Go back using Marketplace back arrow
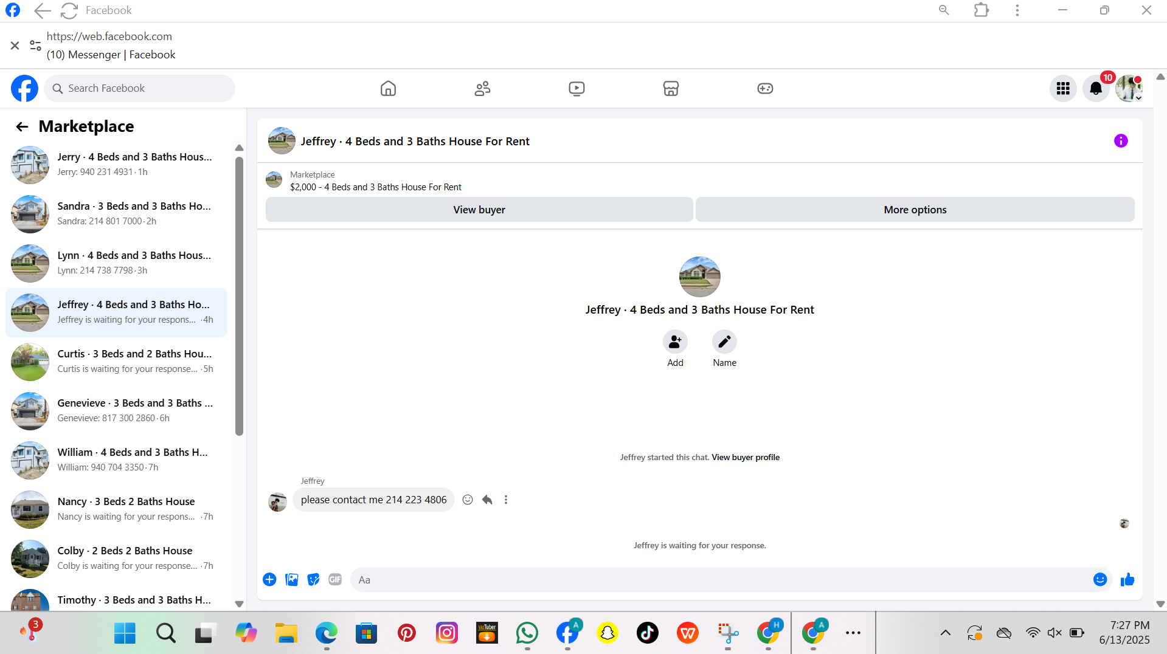The width and height of the screenshot is (1167, 654). click(22, 126)
